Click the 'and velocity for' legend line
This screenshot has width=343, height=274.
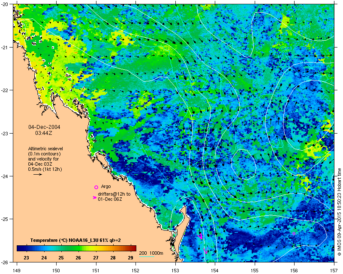43,159
